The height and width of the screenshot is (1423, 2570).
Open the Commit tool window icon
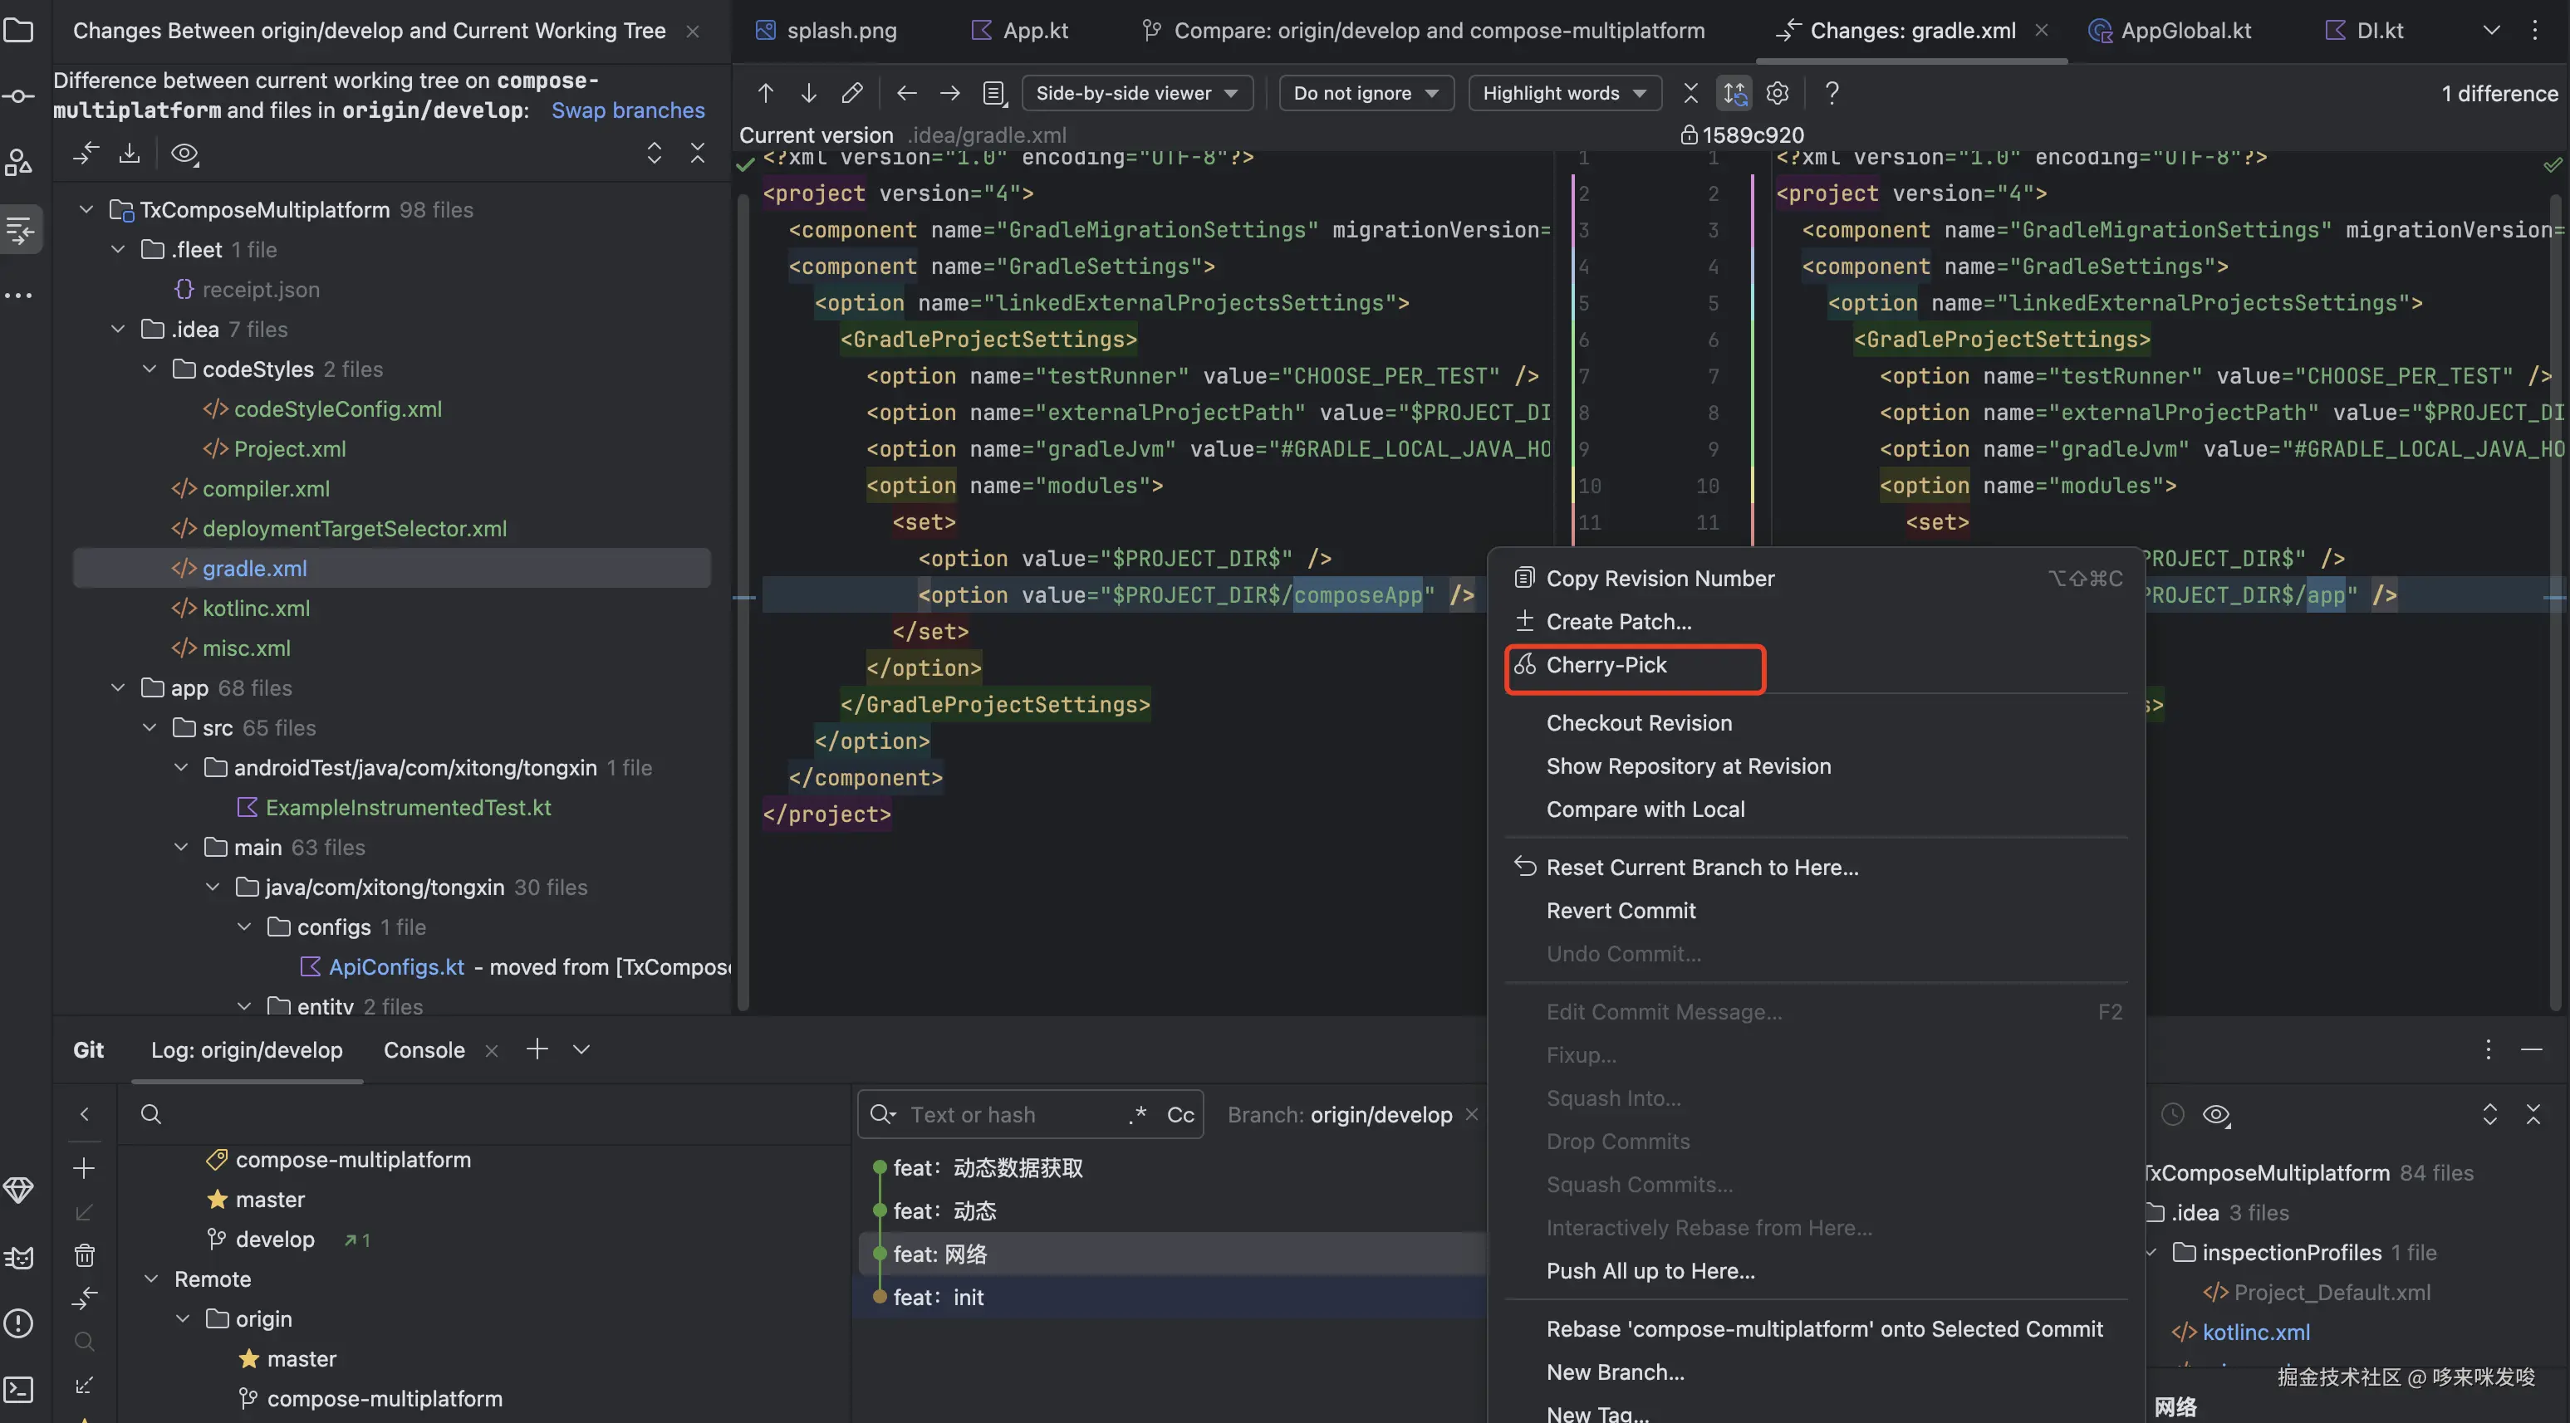click(x=19, y=97)
